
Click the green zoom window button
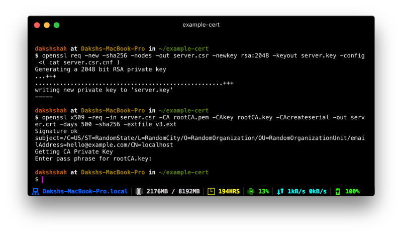point(57,25)
